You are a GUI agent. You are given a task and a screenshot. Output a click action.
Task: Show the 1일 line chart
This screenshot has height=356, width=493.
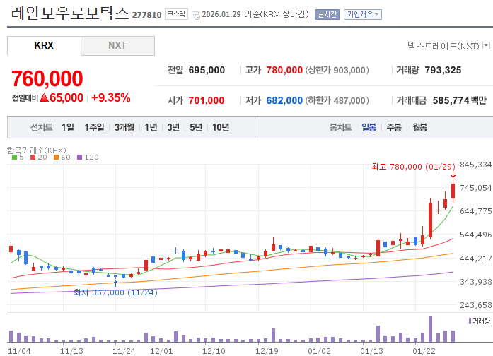tap(68, 127)
